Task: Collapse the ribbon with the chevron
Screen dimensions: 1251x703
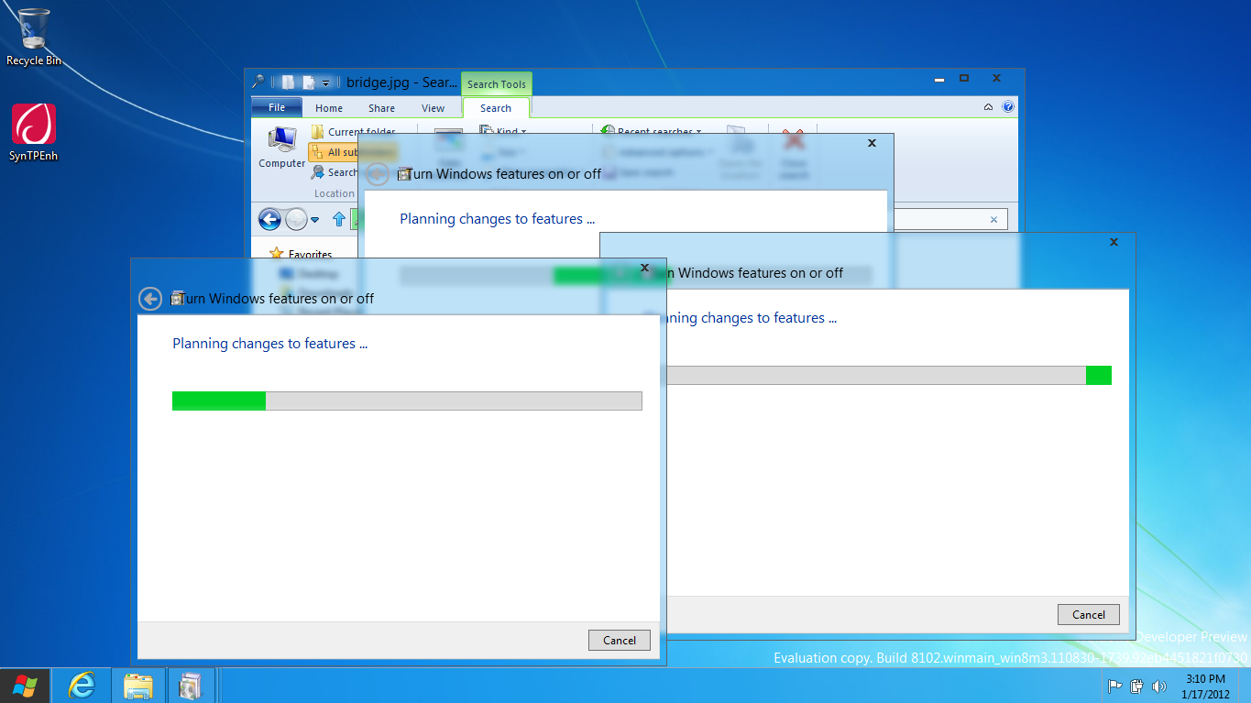Action: click(x=988, y=107)
